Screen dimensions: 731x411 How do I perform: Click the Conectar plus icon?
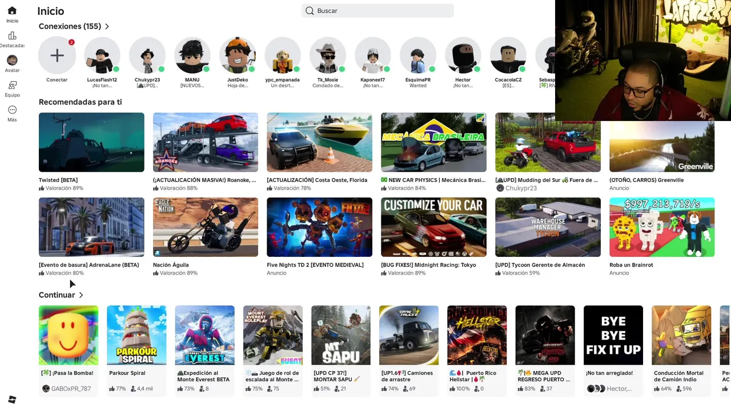pos(57,55)
